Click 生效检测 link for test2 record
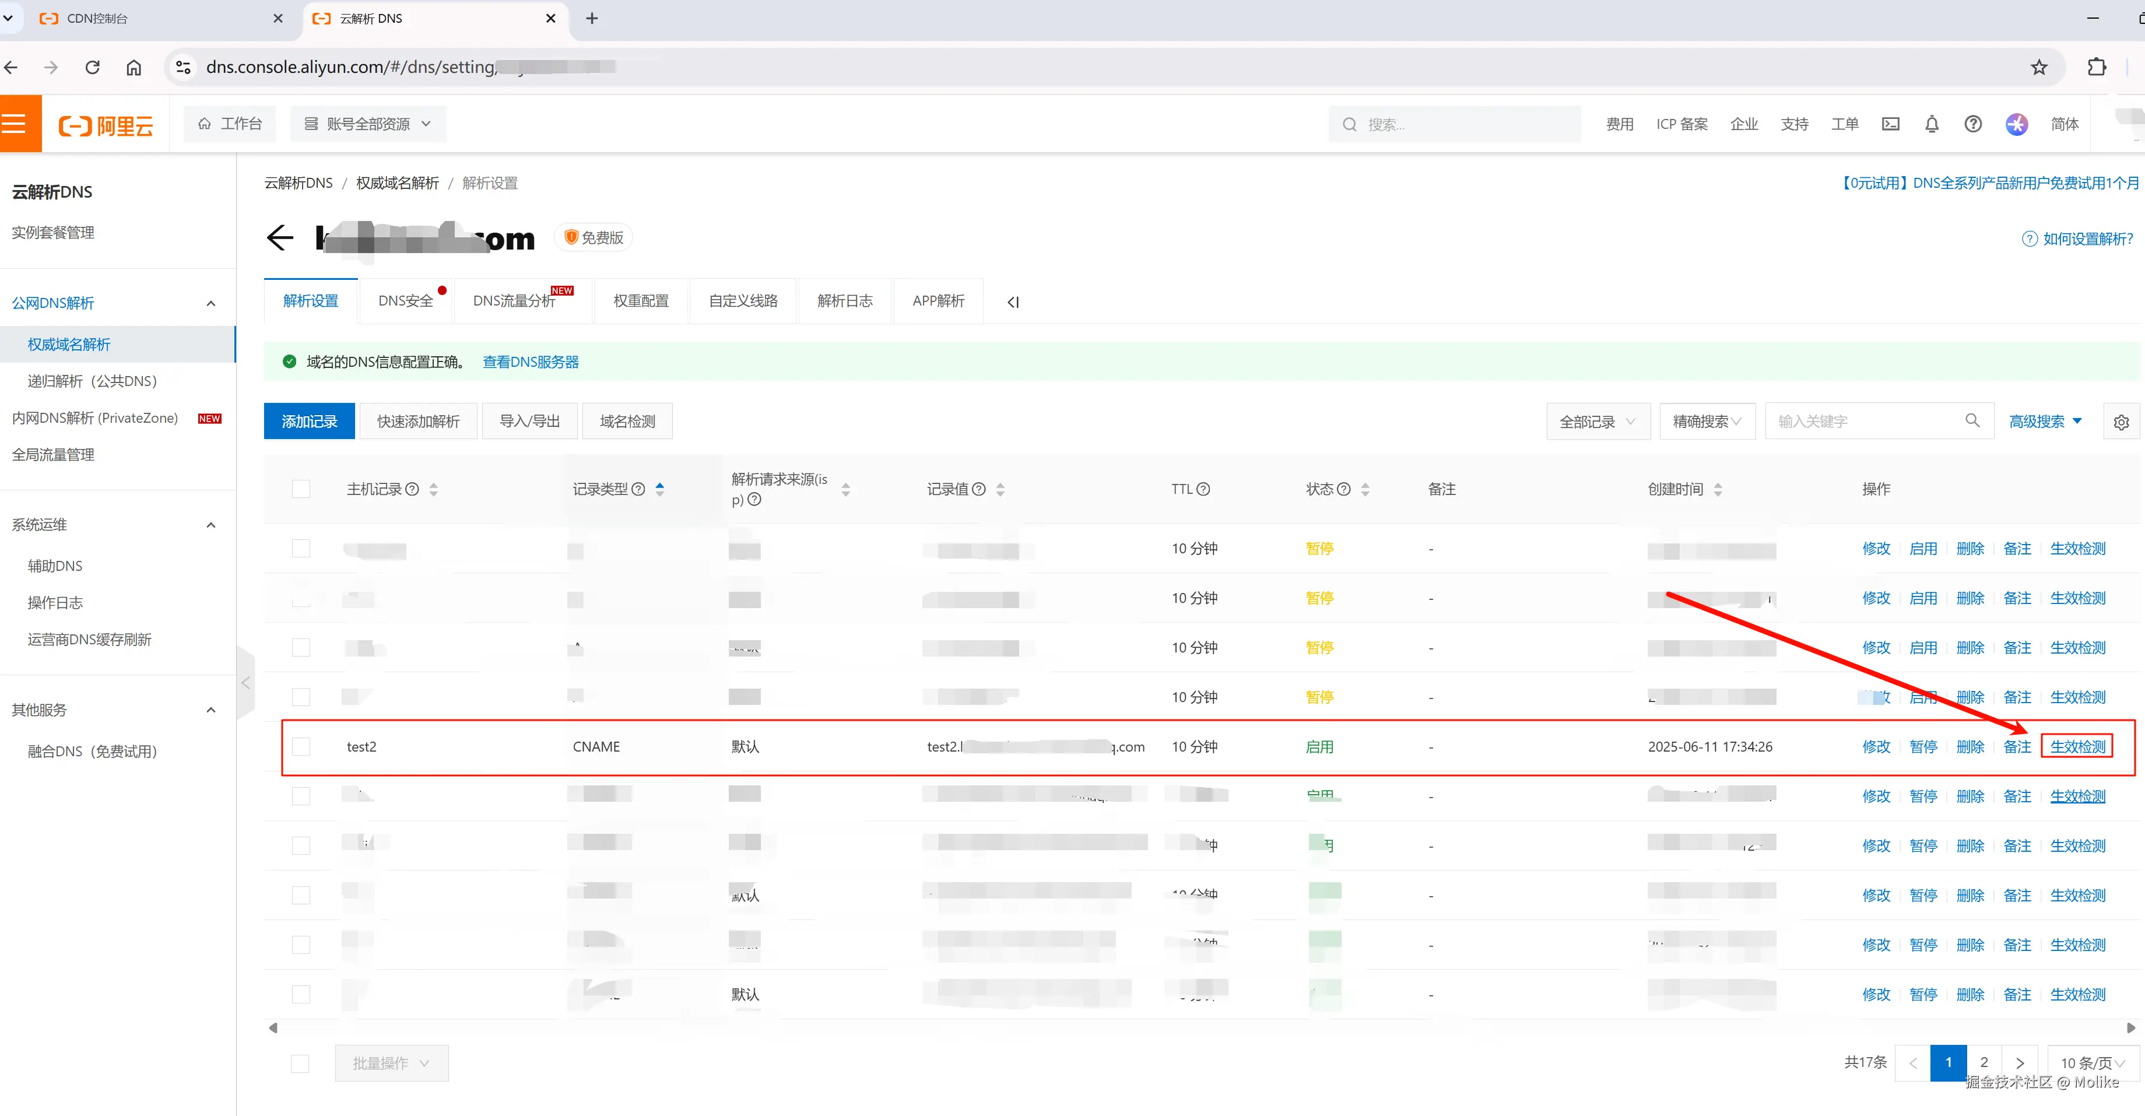The height and width of the screenshot is (1116, 2145). pyautogui.click(x=2077, y=747)
